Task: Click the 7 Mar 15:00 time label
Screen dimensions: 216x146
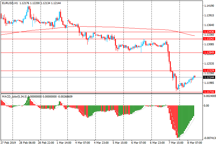Action: point(176,143)
